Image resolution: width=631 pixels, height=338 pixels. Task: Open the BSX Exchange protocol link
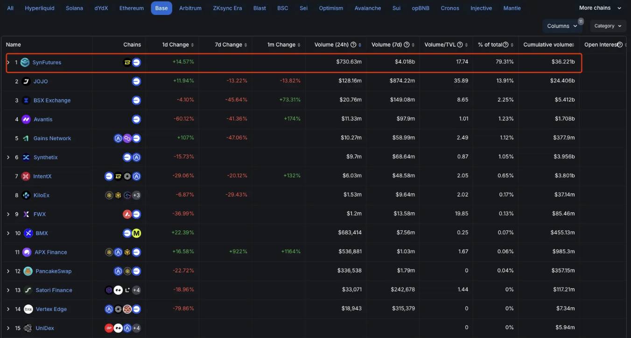(x=52, y=101)
